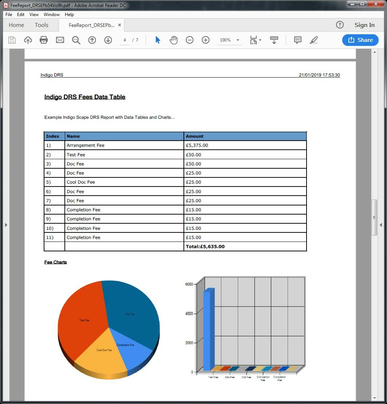
Task: Click the Sign In link
Action: pyautogui.click(x=364, y=25)
